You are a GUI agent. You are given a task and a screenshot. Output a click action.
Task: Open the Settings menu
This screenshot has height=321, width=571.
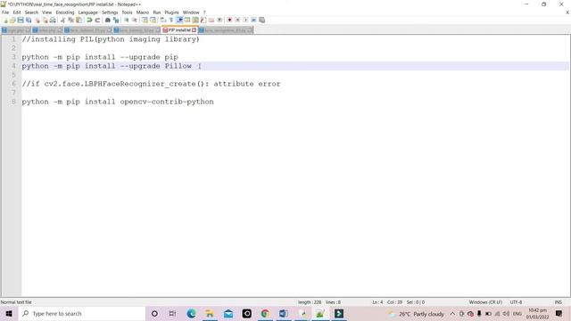pyautogui.click(x=110, y=12)
